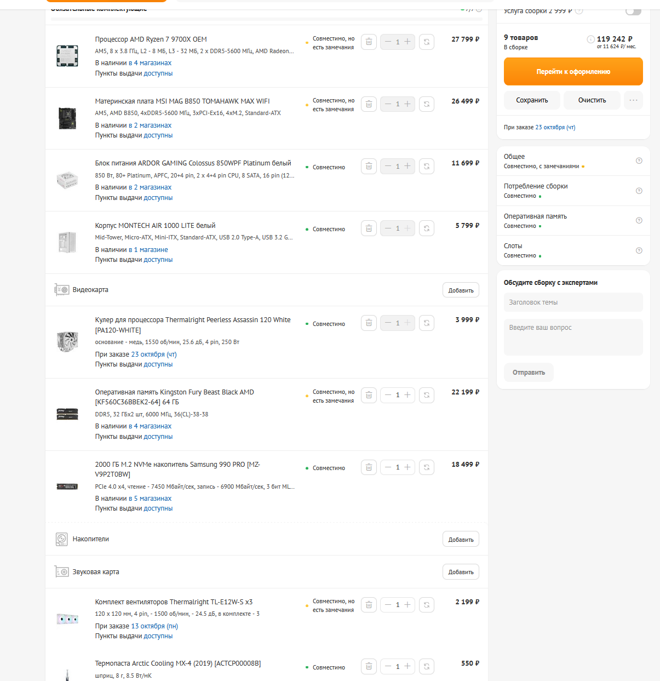Add a Звуковая карта to build
Screen dimensions: 660x681
(x=461, y=572)
